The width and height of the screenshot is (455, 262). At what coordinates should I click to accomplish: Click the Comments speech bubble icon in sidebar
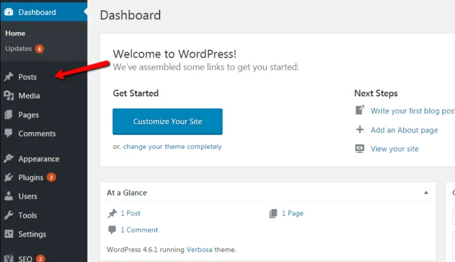click(8, 133)
